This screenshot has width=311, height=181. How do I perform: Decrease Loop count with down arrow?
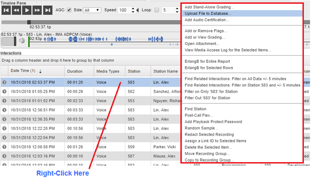(x=177, y=12)
